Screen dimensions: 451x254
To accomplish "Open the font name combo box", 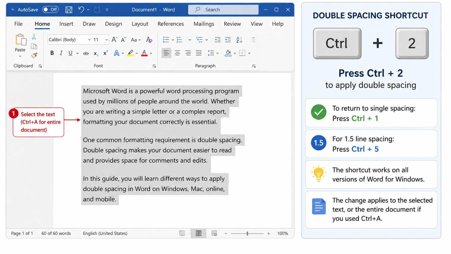I will click(x=69, y=40).
